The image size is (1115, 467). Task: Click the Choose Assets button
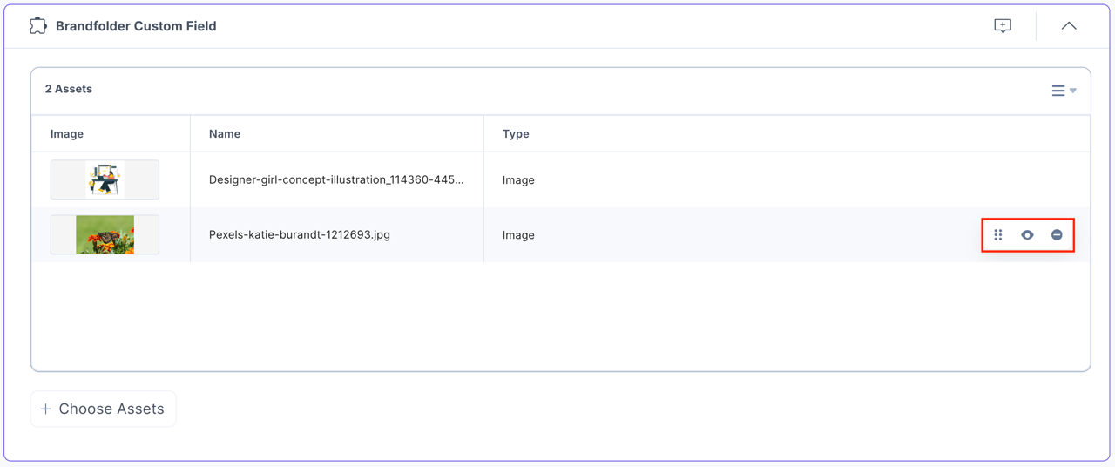[104, 409]
